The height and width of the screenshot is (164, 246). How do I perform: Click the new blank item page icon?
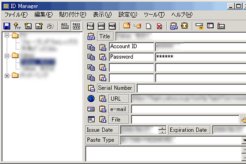[148, 26]
